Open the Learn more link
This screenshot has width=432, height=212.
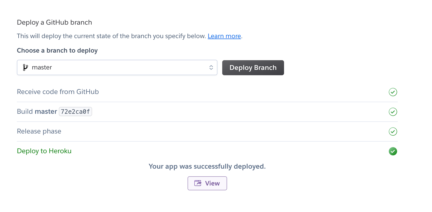click(224, 36)
